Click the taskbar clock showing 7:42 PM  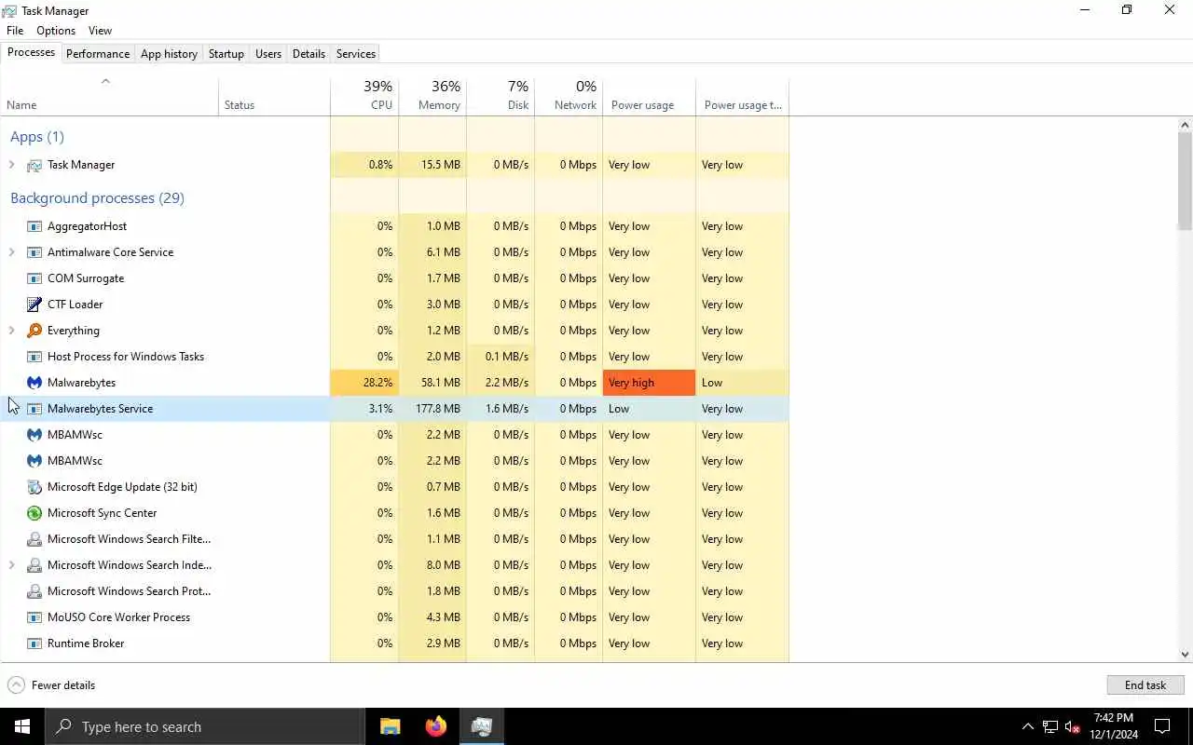pyautogui.click(x=1114, y=726)
